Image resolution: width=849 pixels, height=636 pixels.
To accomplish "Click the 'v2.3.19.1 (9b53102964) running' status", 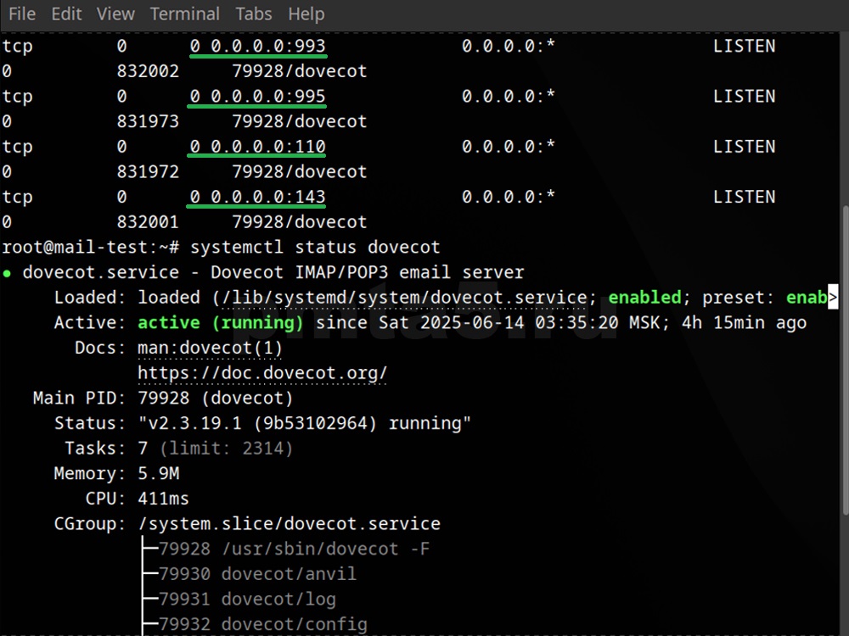I will (x=304, y=423).
